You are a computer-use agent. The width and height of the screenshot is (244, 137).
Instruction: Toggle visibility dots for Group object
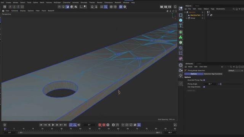tap(204, 18)
